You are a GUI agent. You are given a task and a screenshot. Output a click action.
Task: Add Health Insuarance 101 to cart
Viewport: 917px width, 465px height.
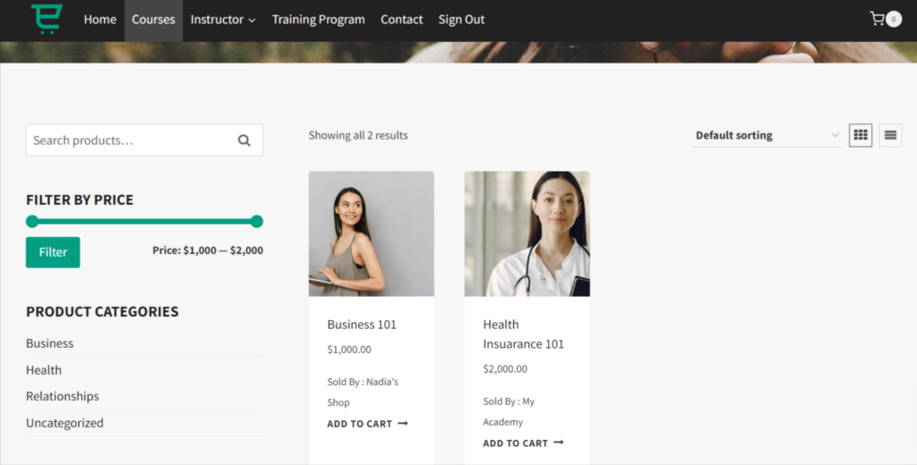(x=523, y=444)
